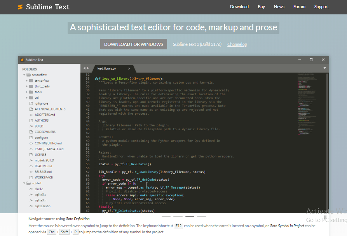This screenshot has width=347, height=236.
Task: Click the .gitignore file icon
Action: (31, 103)
